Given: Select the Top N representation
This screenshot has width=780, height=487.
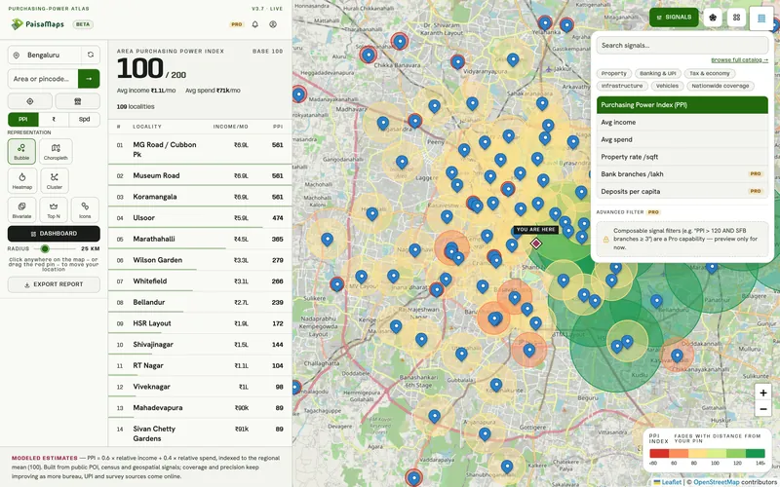Looking at the screenshot, I should [54, 209].
